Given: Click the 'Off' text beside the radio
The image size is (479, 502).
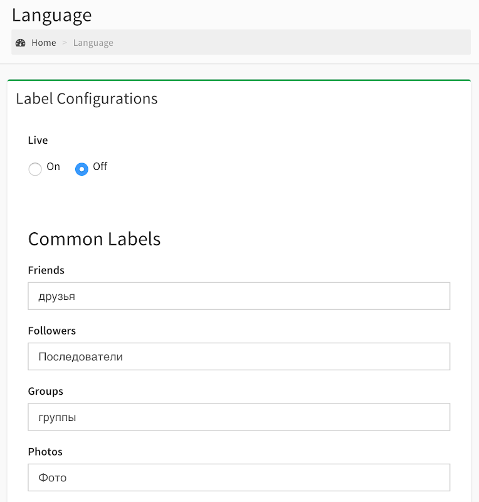Looking at the screenshot, I should click(100, 166).
